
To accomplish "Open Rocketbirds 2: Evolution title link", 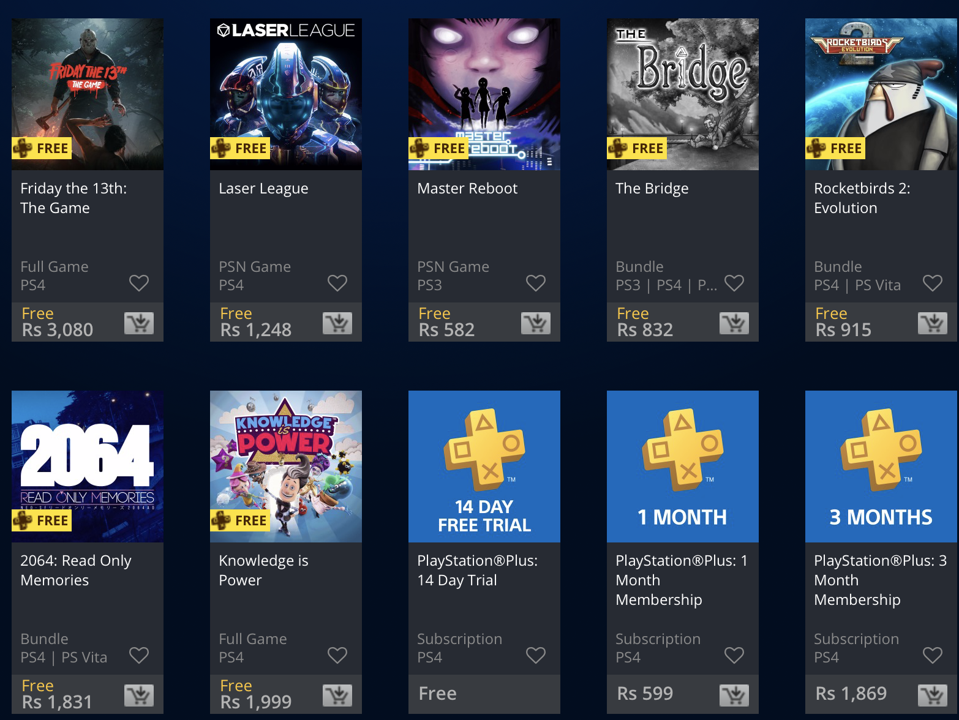I will [862, 198].
